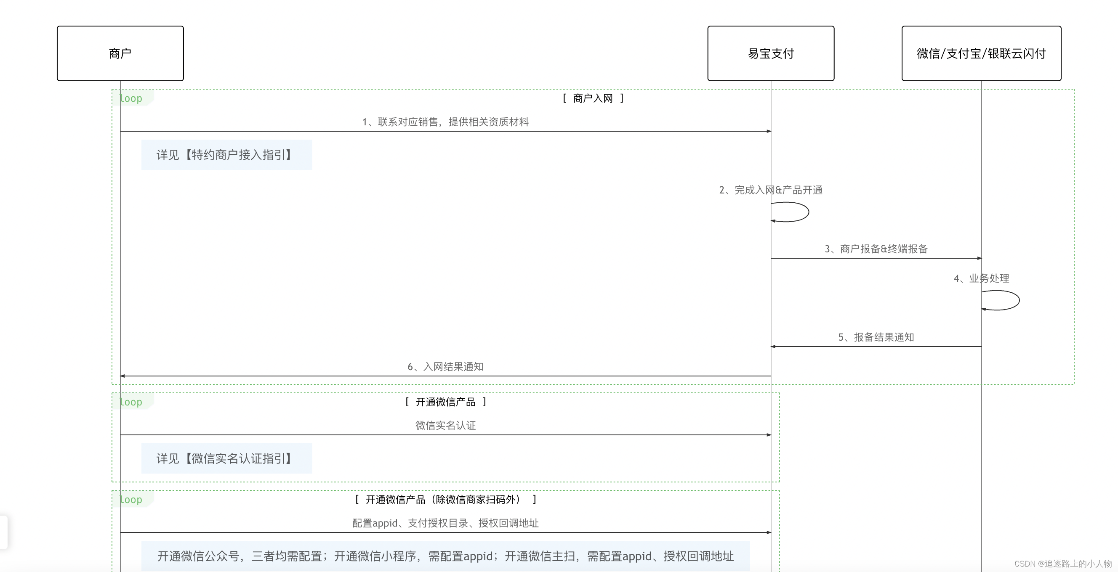Click the 配置appid、支付授权目录 message label
This screenshot has width=1118, height=572.
tap(445, 523)
